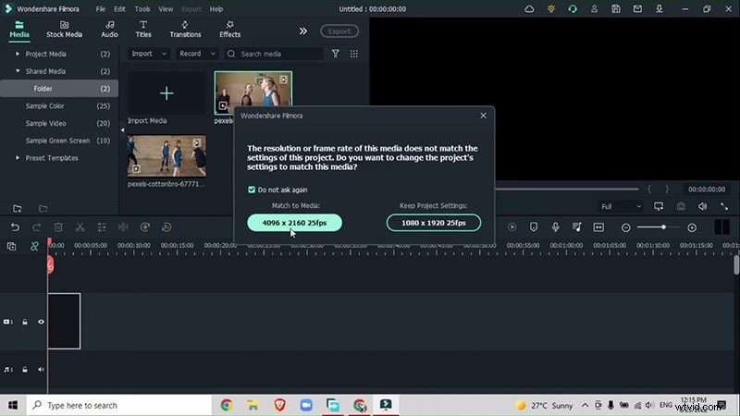Click the add new folder icon
740x416 pixels.
(x=17, y=209)
